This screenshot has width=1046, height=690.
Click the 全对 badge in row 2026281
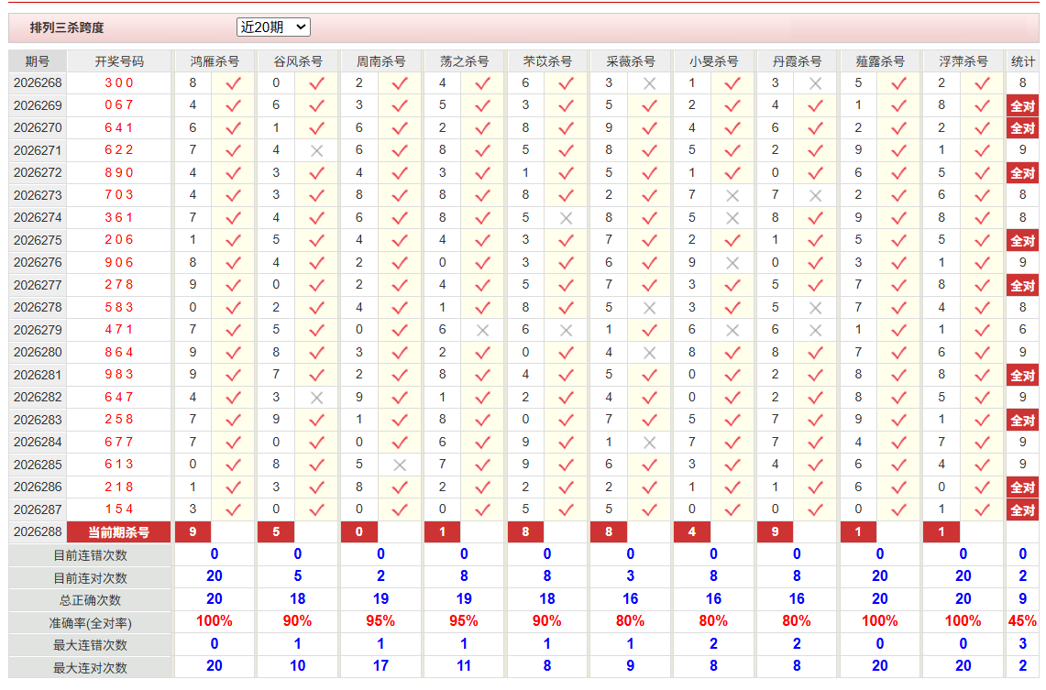click(1022, 376)
